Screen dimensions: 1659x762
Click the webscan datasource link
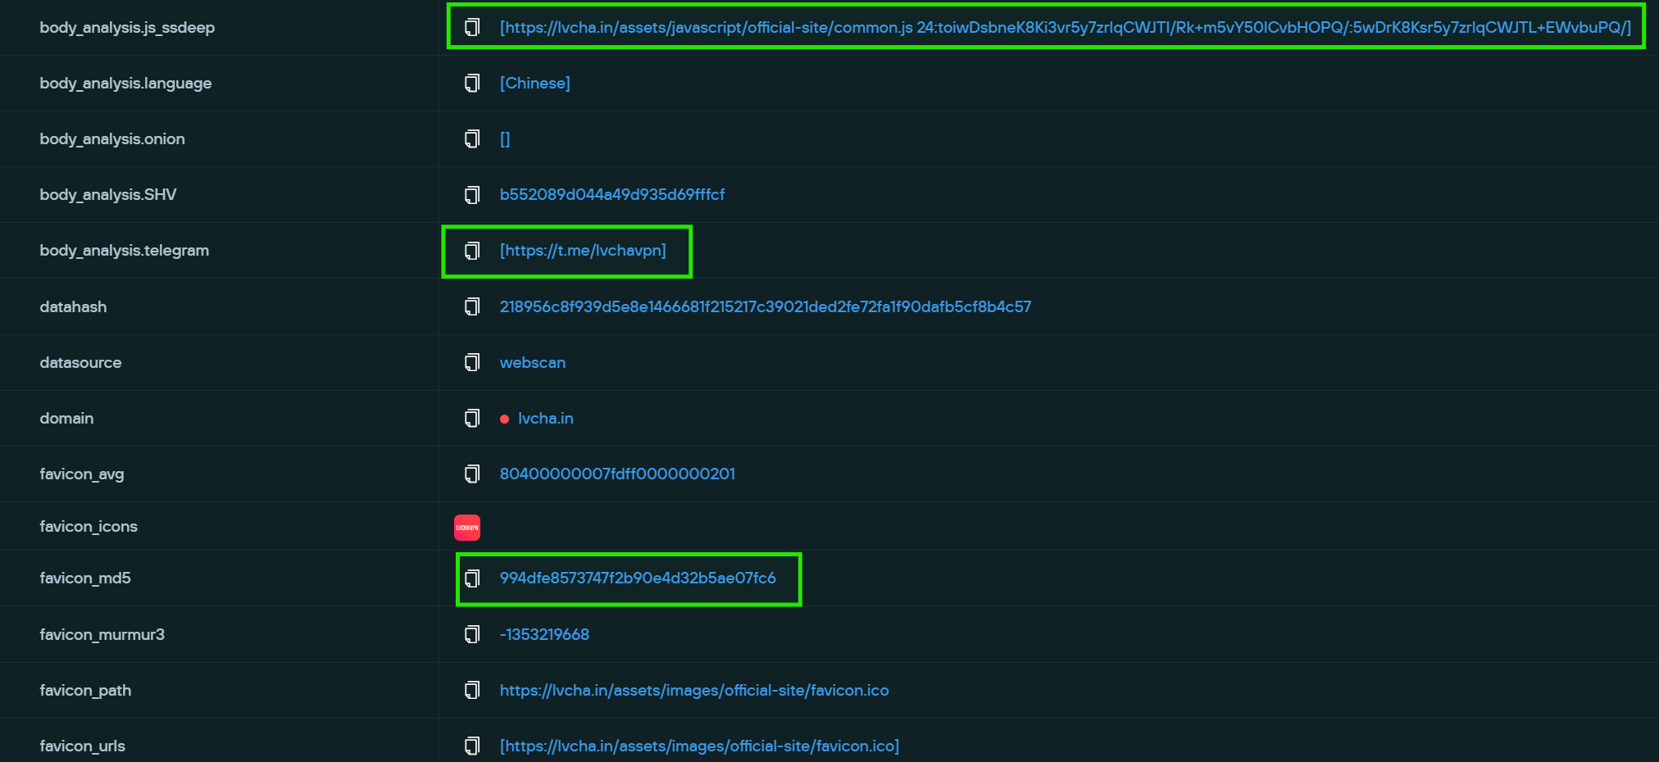[x=533, y=362]
